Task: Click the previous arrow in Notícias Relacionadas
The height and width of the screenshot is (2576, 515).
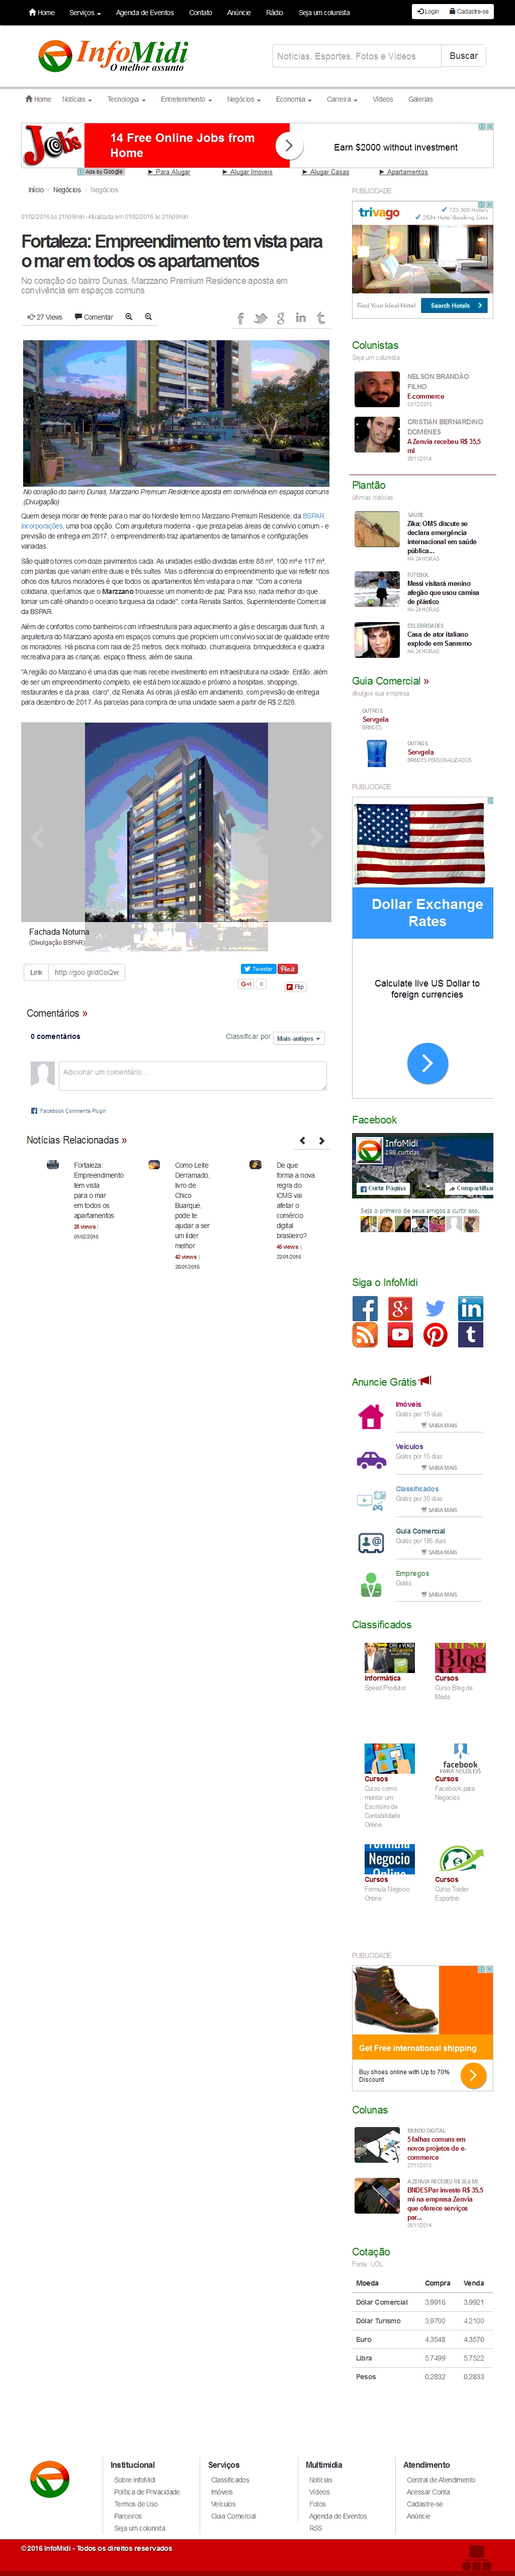Action: 302,1140
